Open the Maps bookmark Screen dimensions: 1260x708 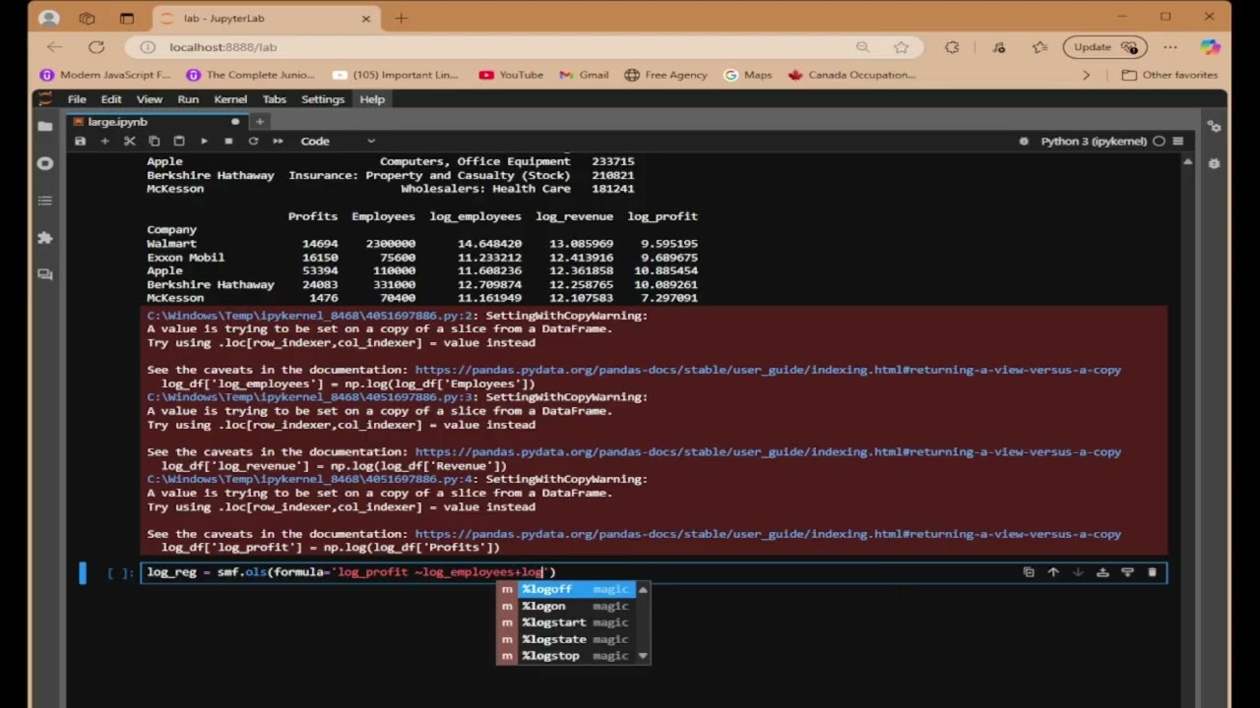(x=748, y=75)
